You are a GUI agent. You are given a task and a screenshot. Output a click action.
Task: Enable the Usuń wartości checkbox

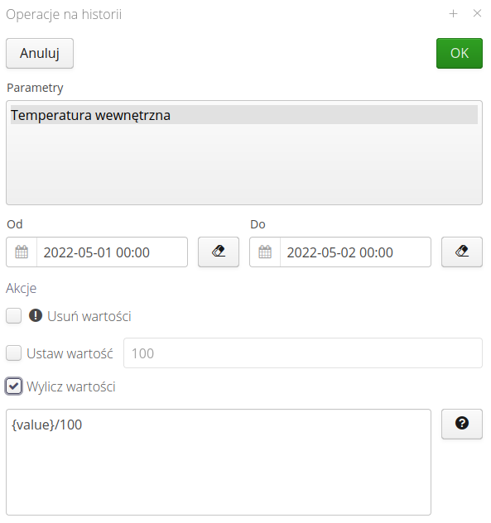14,315
